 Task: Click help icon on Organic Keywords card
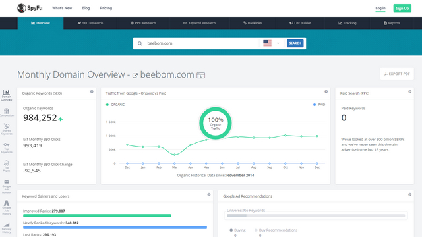tap(92, 92)
